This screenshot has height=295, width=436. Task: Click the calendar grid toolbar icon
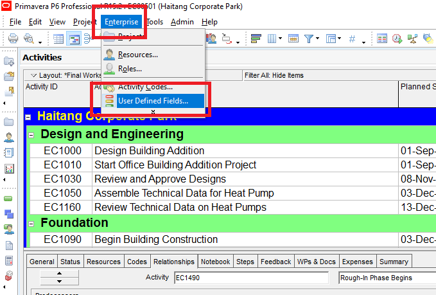(382, 39)
